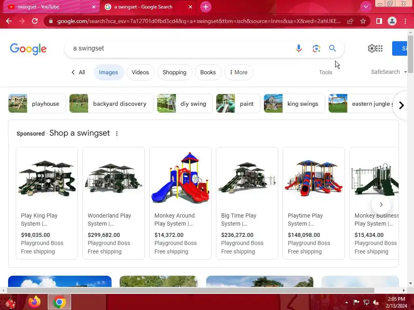Select the a swingset Google Search tab
The image size is (414, 310).
click(x=148, y=7)
